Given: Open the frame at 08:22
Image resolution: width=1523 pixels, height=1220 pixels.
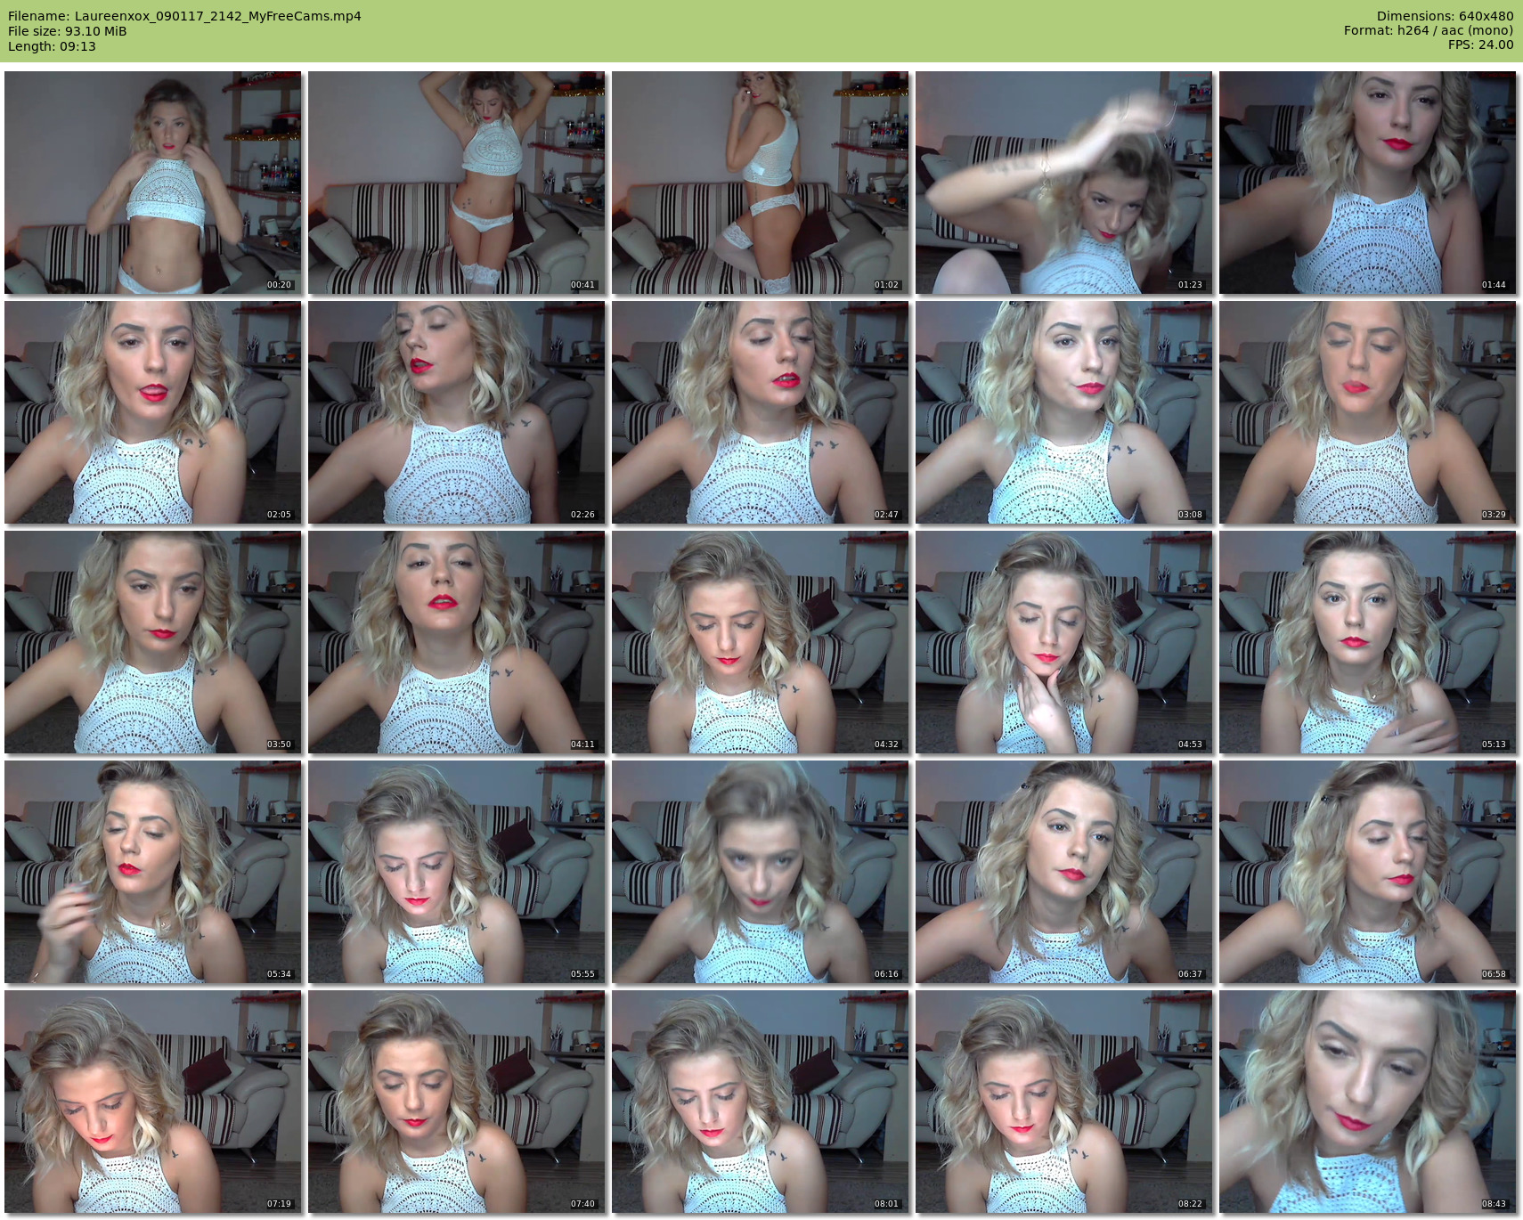Looking at the screenshot, I should click(x=1063, y=1102).
